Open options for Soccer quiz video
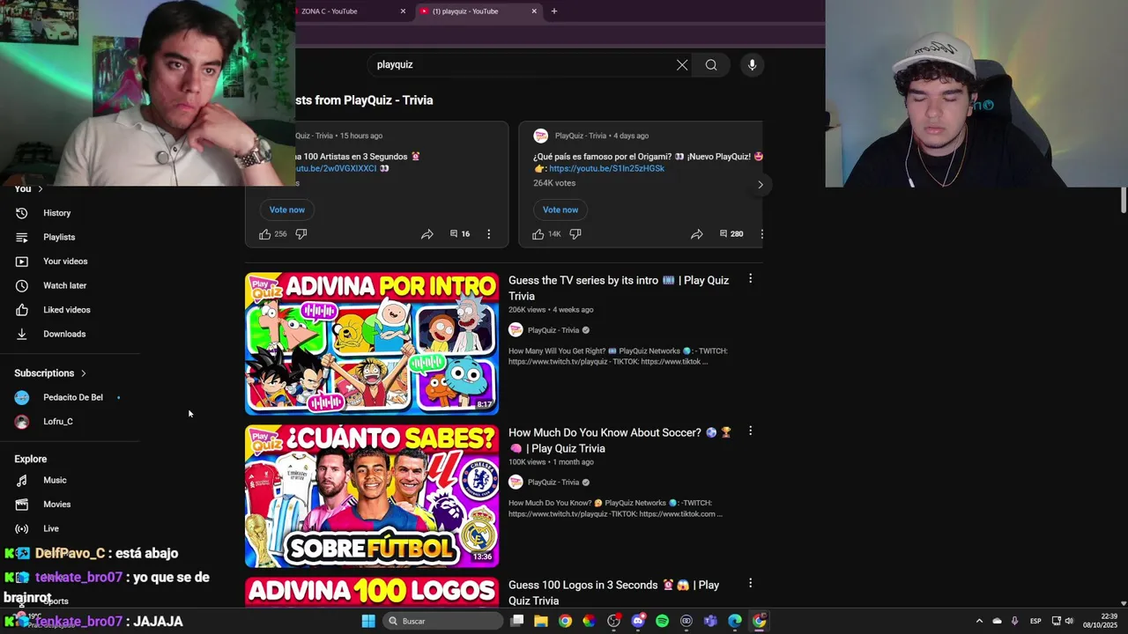1128x634 pixels. (750, 431)
